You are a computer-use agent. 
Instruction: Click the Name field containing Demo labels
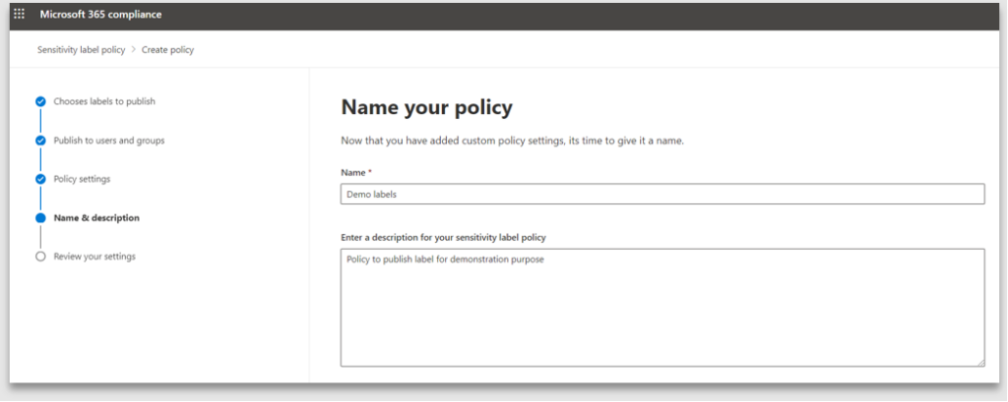pyautogui.click(x=661, y=195)
